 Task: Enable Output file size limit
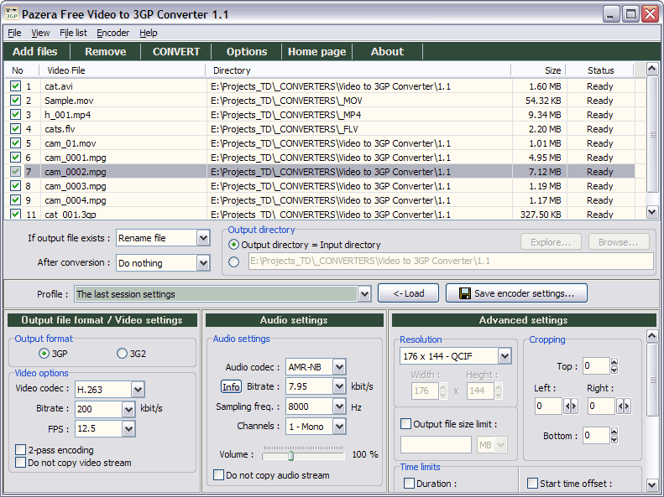tap(405, 424)
